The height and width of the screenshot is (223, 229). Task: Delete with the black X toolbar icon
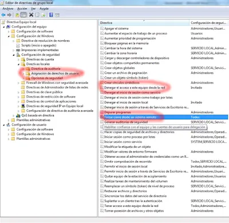(x=31, y=15)
